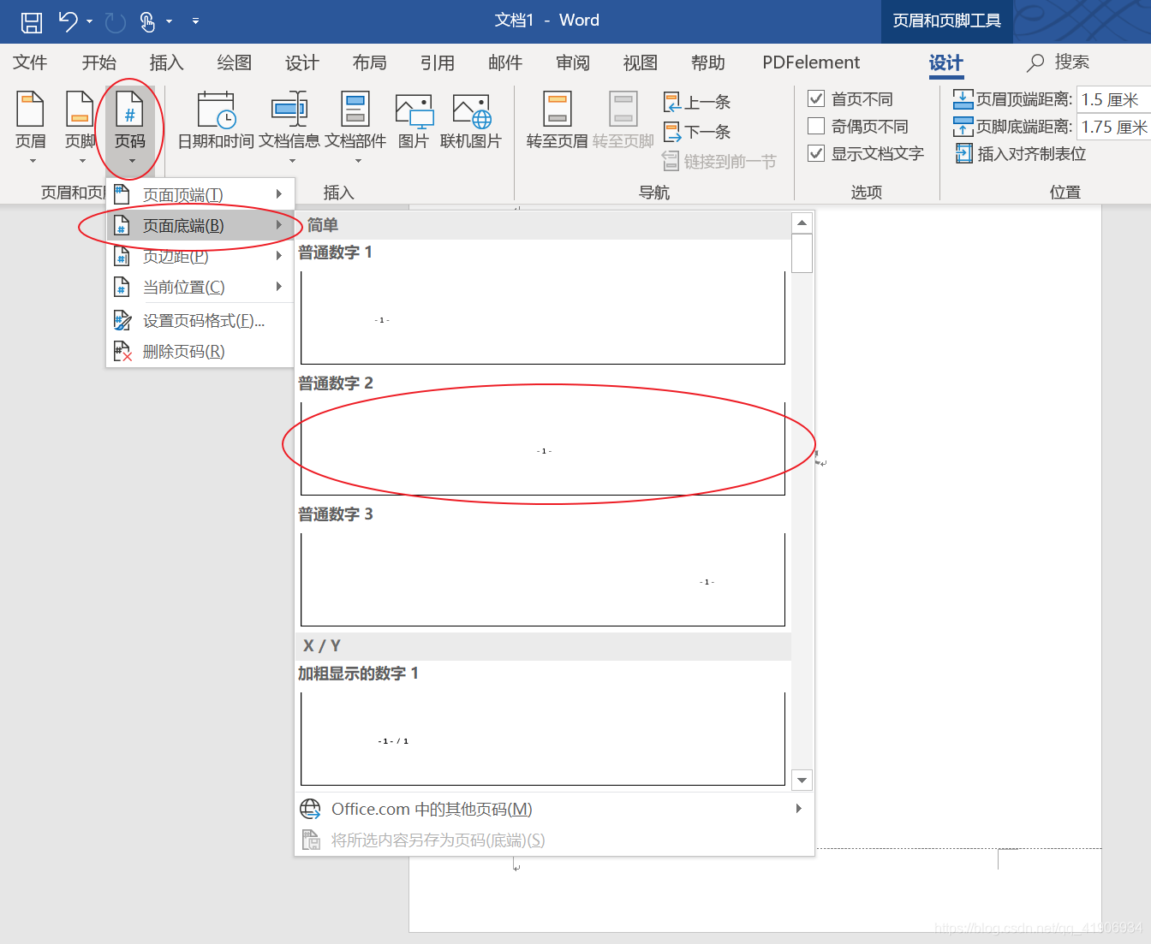
Task: Insert 联机图片 online pictures
Action: pos(470,120)
